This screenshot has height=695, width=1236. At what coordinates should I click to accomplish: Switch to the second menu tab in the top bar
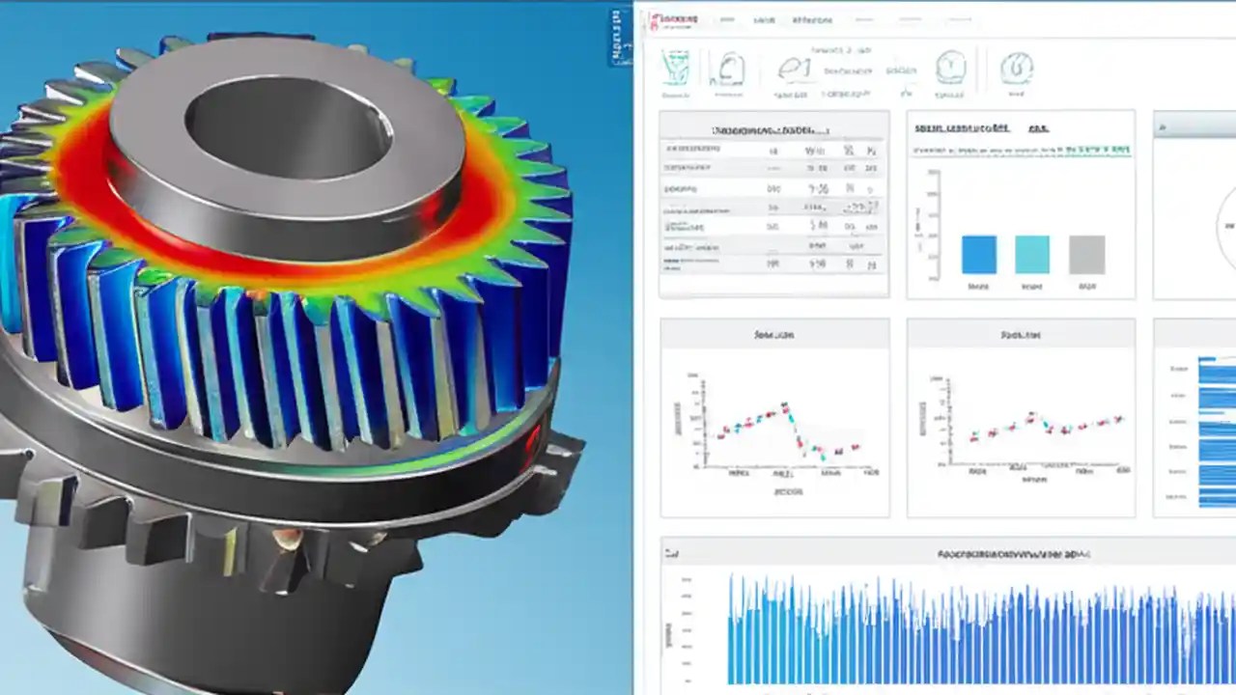(766, 18)
